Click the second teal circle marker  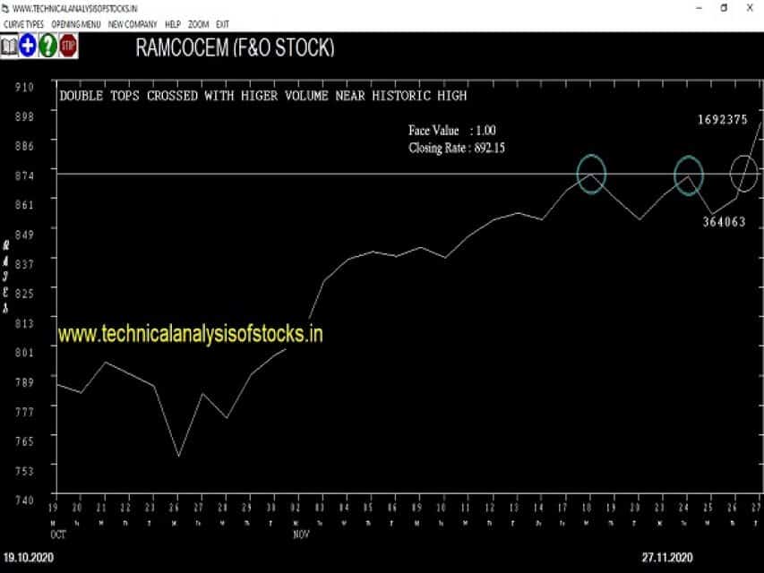[x=689, y=175]
